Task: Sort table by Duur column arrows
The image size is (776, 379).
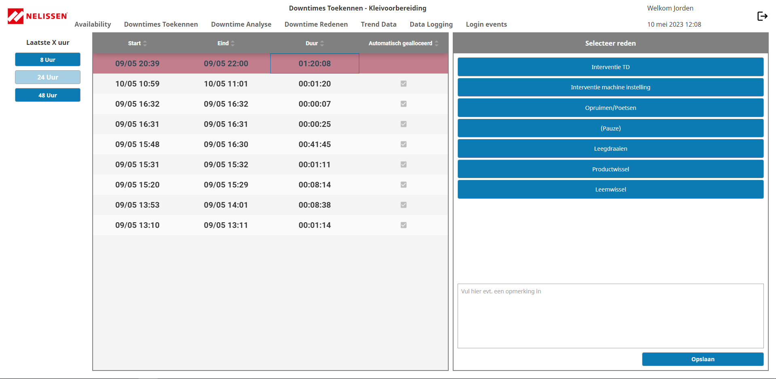Action: click(322, 43)
